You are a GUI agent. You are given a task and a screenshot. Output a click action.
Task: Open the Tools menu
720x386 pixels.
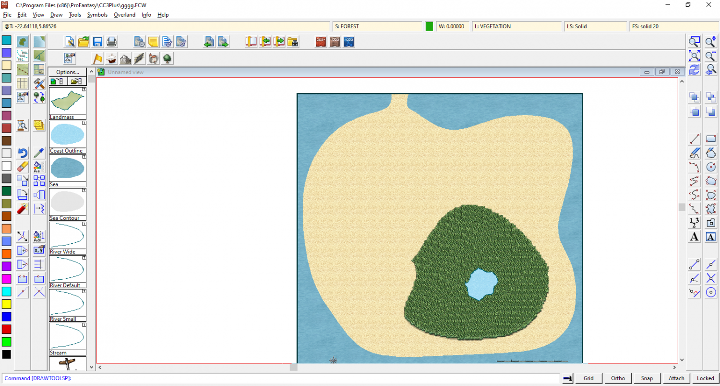75,15
